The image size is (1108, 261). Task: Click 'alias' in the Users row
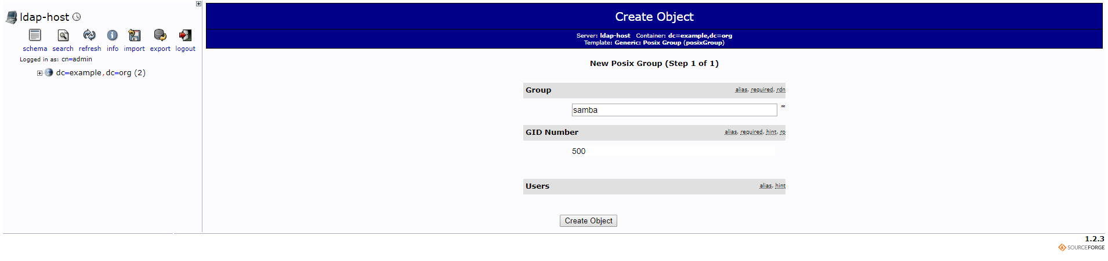(x=766, y=186)
